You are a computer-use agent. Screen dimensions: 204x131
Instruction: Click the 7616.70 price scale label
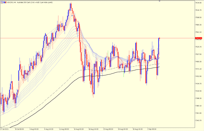click(x=199, y=10)
